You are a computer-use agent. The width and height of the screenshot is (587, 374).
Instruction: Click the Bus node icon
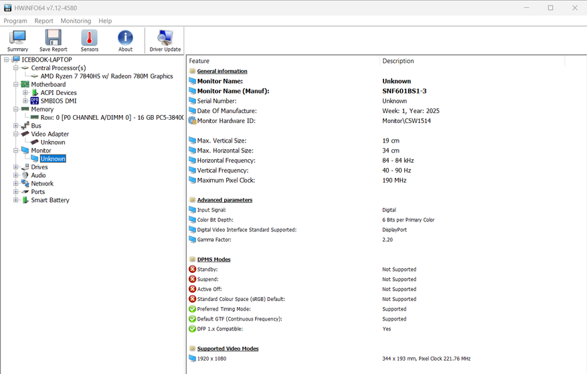click(x=25, y=125)
